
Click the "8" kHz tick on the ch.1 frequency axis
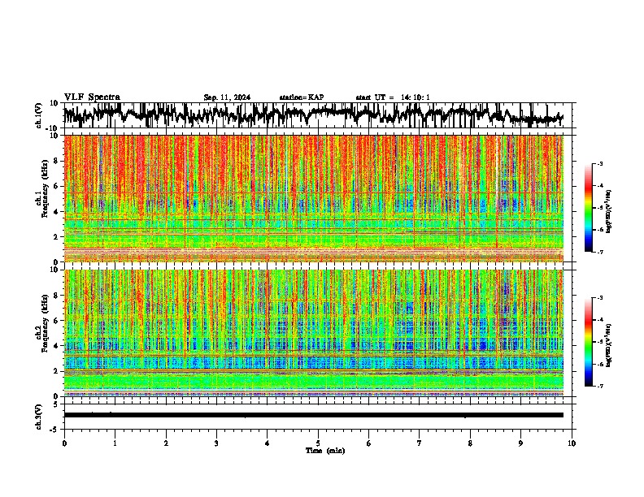[56, 161]
